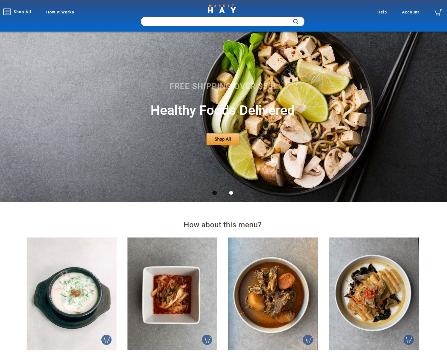Open the rice cake dish image
Screen dimensions: 447x352
point(374,294)
